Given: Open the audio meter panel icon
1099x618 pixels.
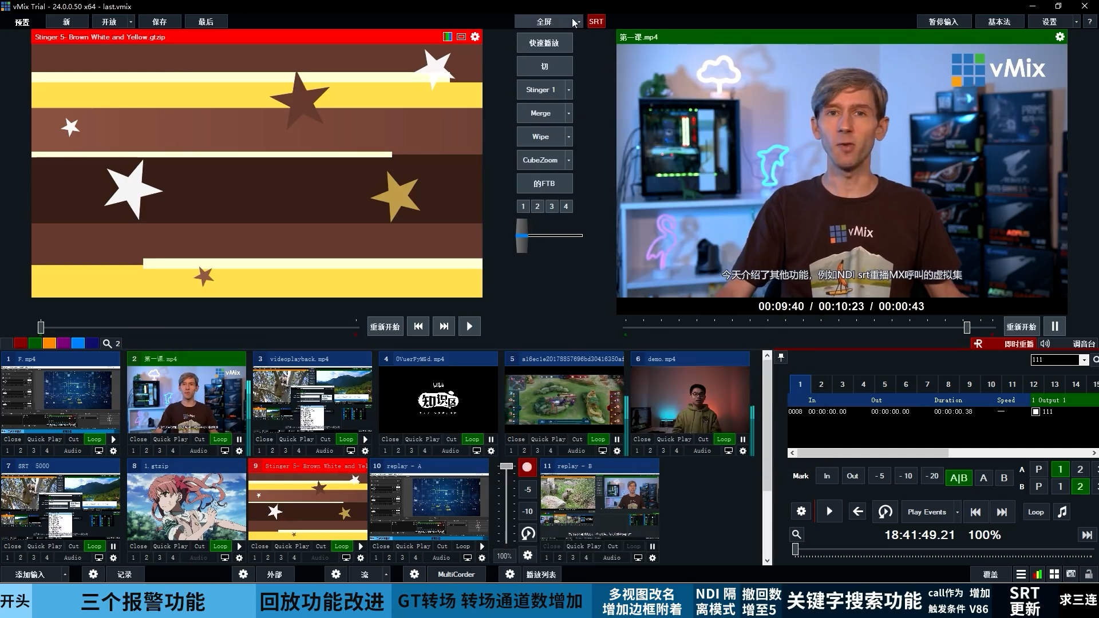Looking at the screenshot, I should click(1038, 574).
